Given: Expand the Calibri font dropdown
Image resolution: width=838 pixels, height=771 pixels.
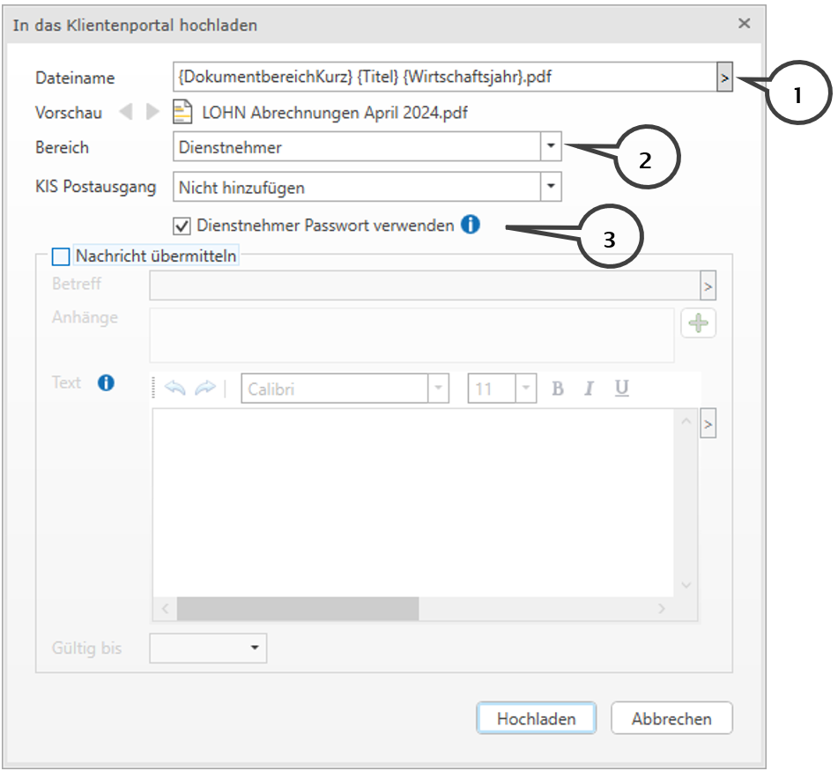Looking at the screenshot, I should coord(438,389).
